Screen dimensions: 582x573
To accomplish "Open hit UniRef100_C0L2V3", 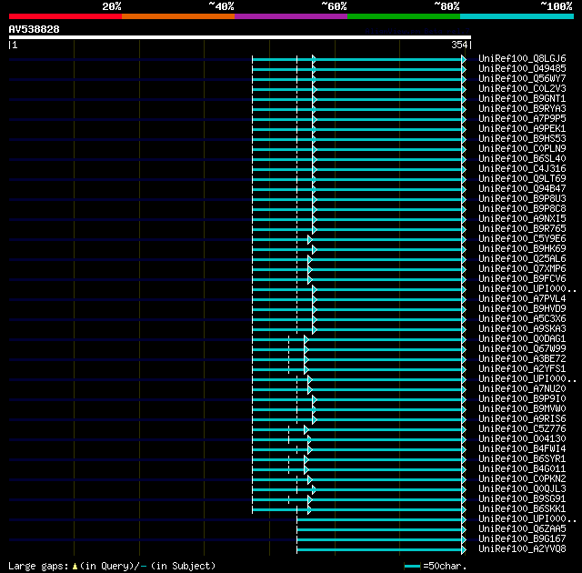I will (522, 88).
